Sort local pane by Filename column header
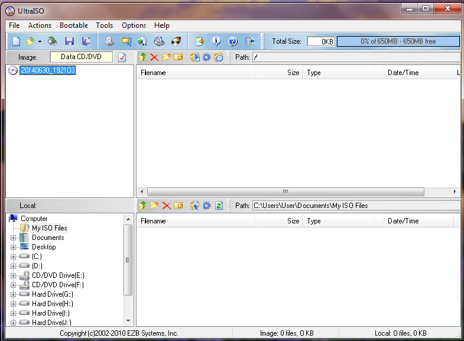The width and height of the screenshot is (464, 341). (196, 221)
